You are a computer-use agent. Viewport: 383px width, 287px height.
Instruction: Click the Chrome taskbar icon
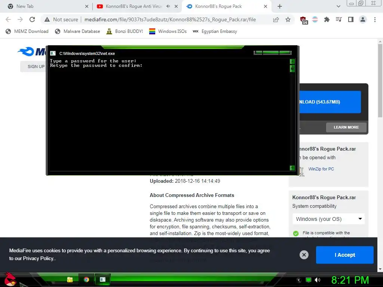pos(86,280)
